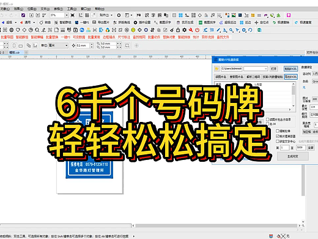
Task: Open the 效果(C) menu
Action: 18,9
